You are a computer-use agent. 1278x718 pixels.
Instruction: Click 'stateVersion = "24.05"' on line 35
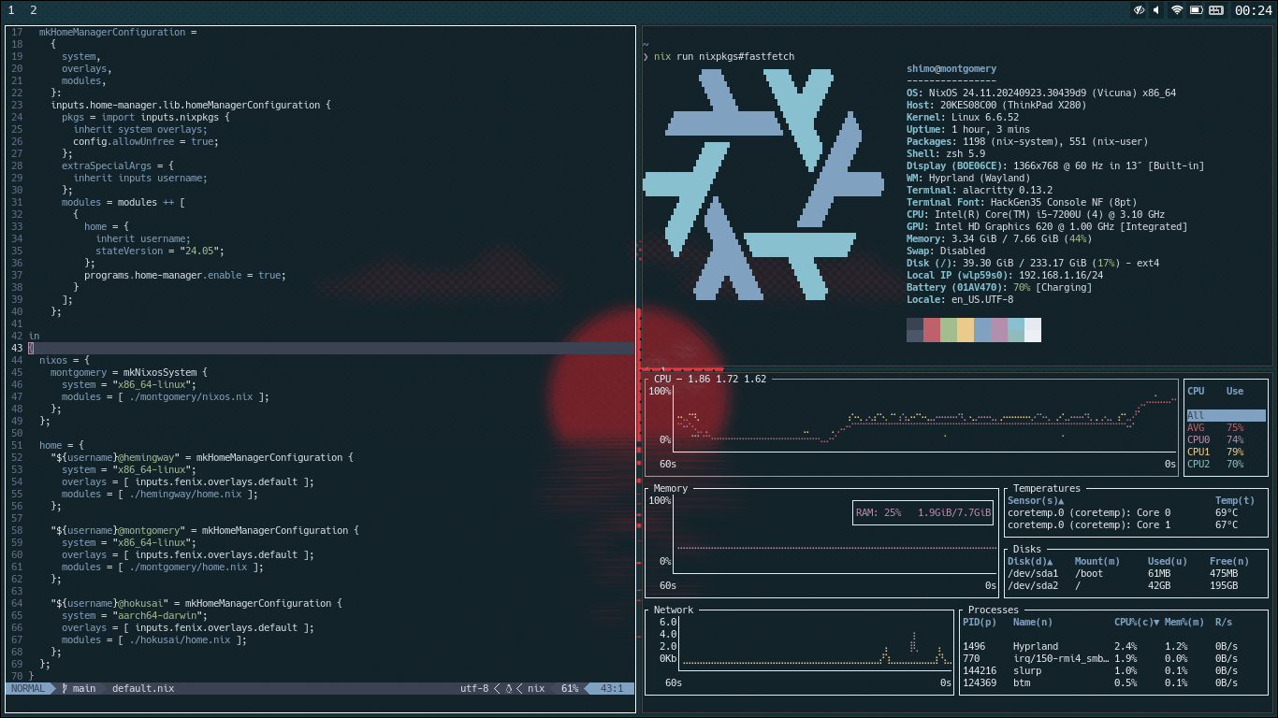(x=157, y=251)
